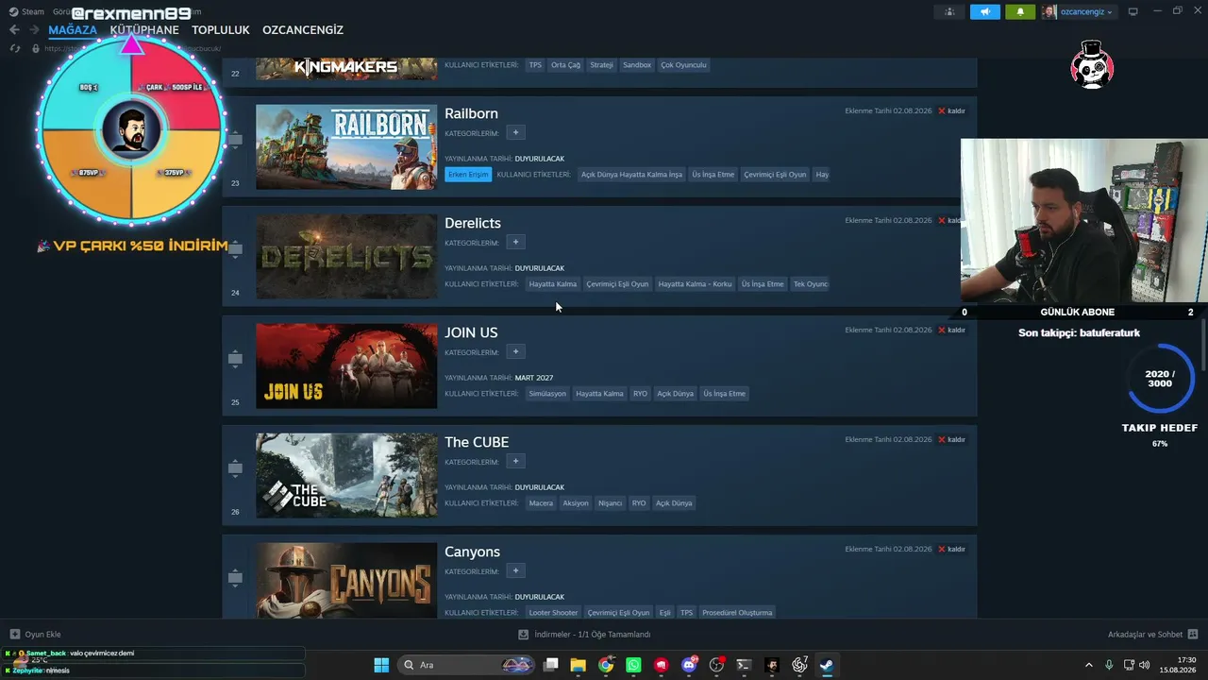Open the OZCANCENGİZ profile tab
1208x680 pixels.
pyautogui.click(x=303, y=30)
